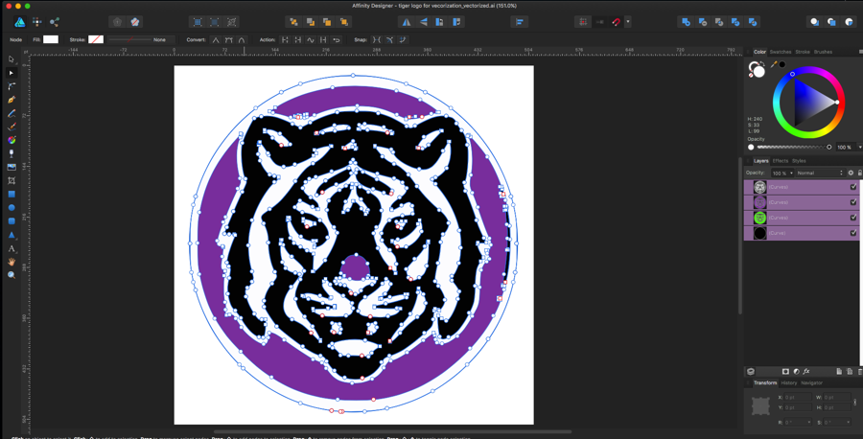863x439 pixels.
Task: Open the Stroke tab
Action: [x=803, y=52]
